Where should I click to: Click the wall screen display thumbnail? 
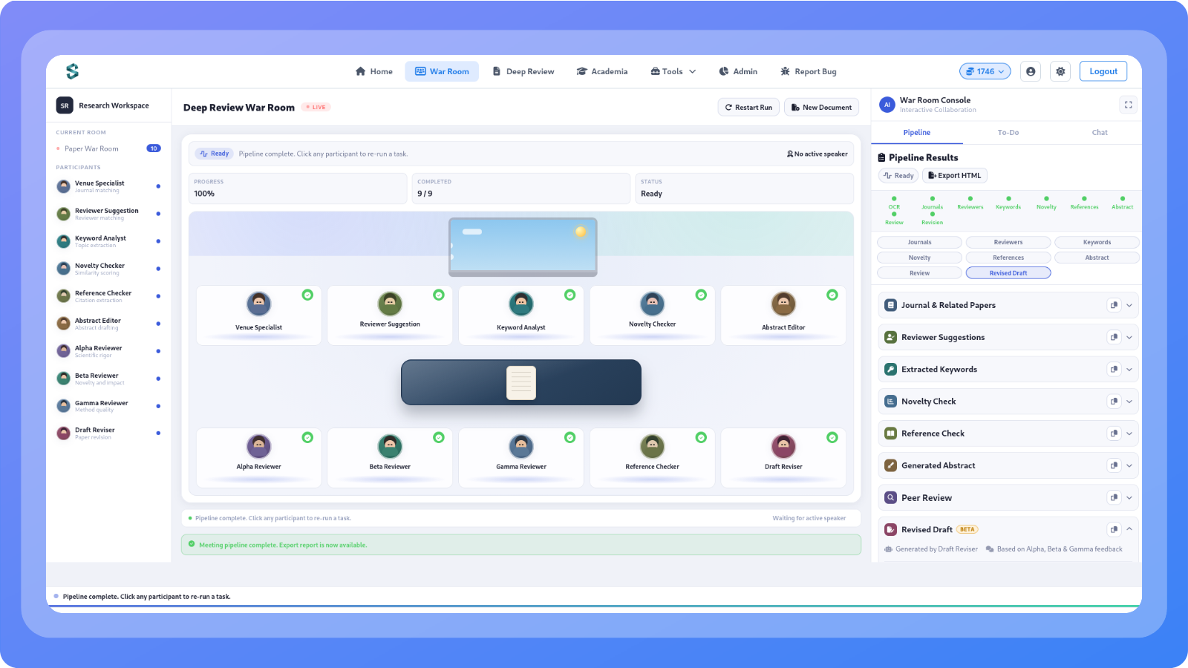(523, 246)
